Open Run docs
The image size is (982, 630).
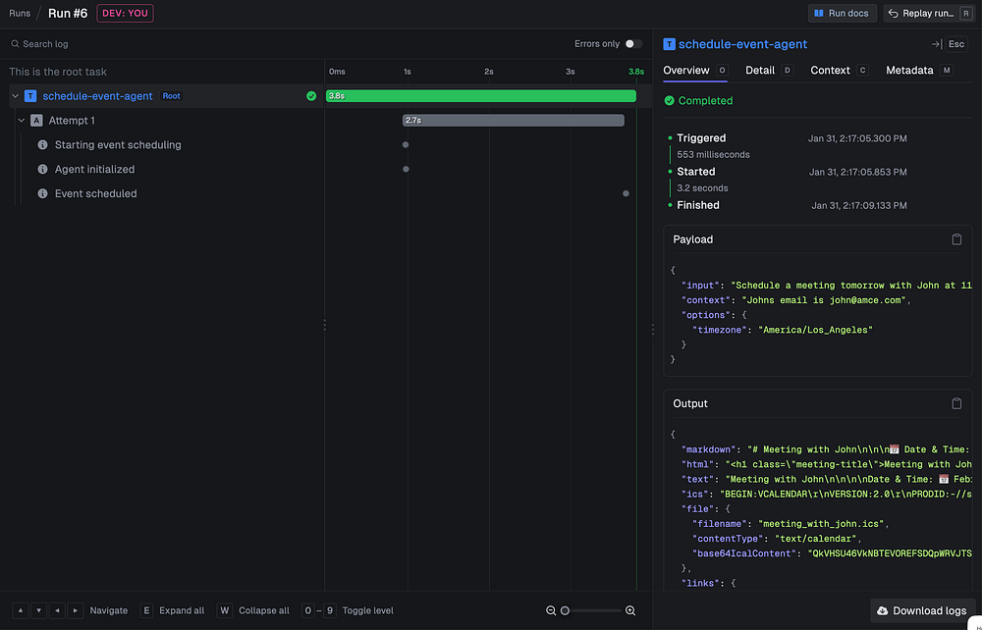pyautogui.click(x=842, y=14)
